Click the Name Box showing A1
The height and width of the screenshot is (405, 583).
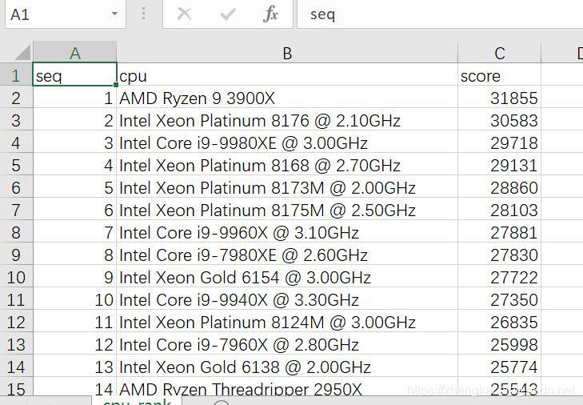[x=66, y=14]
